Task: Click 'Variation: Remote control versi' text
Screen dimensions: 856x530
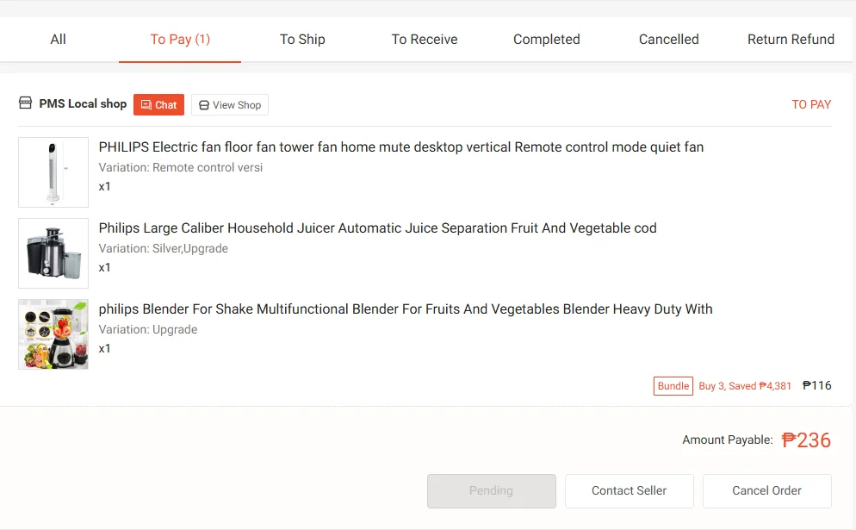Action: point(181,168)
